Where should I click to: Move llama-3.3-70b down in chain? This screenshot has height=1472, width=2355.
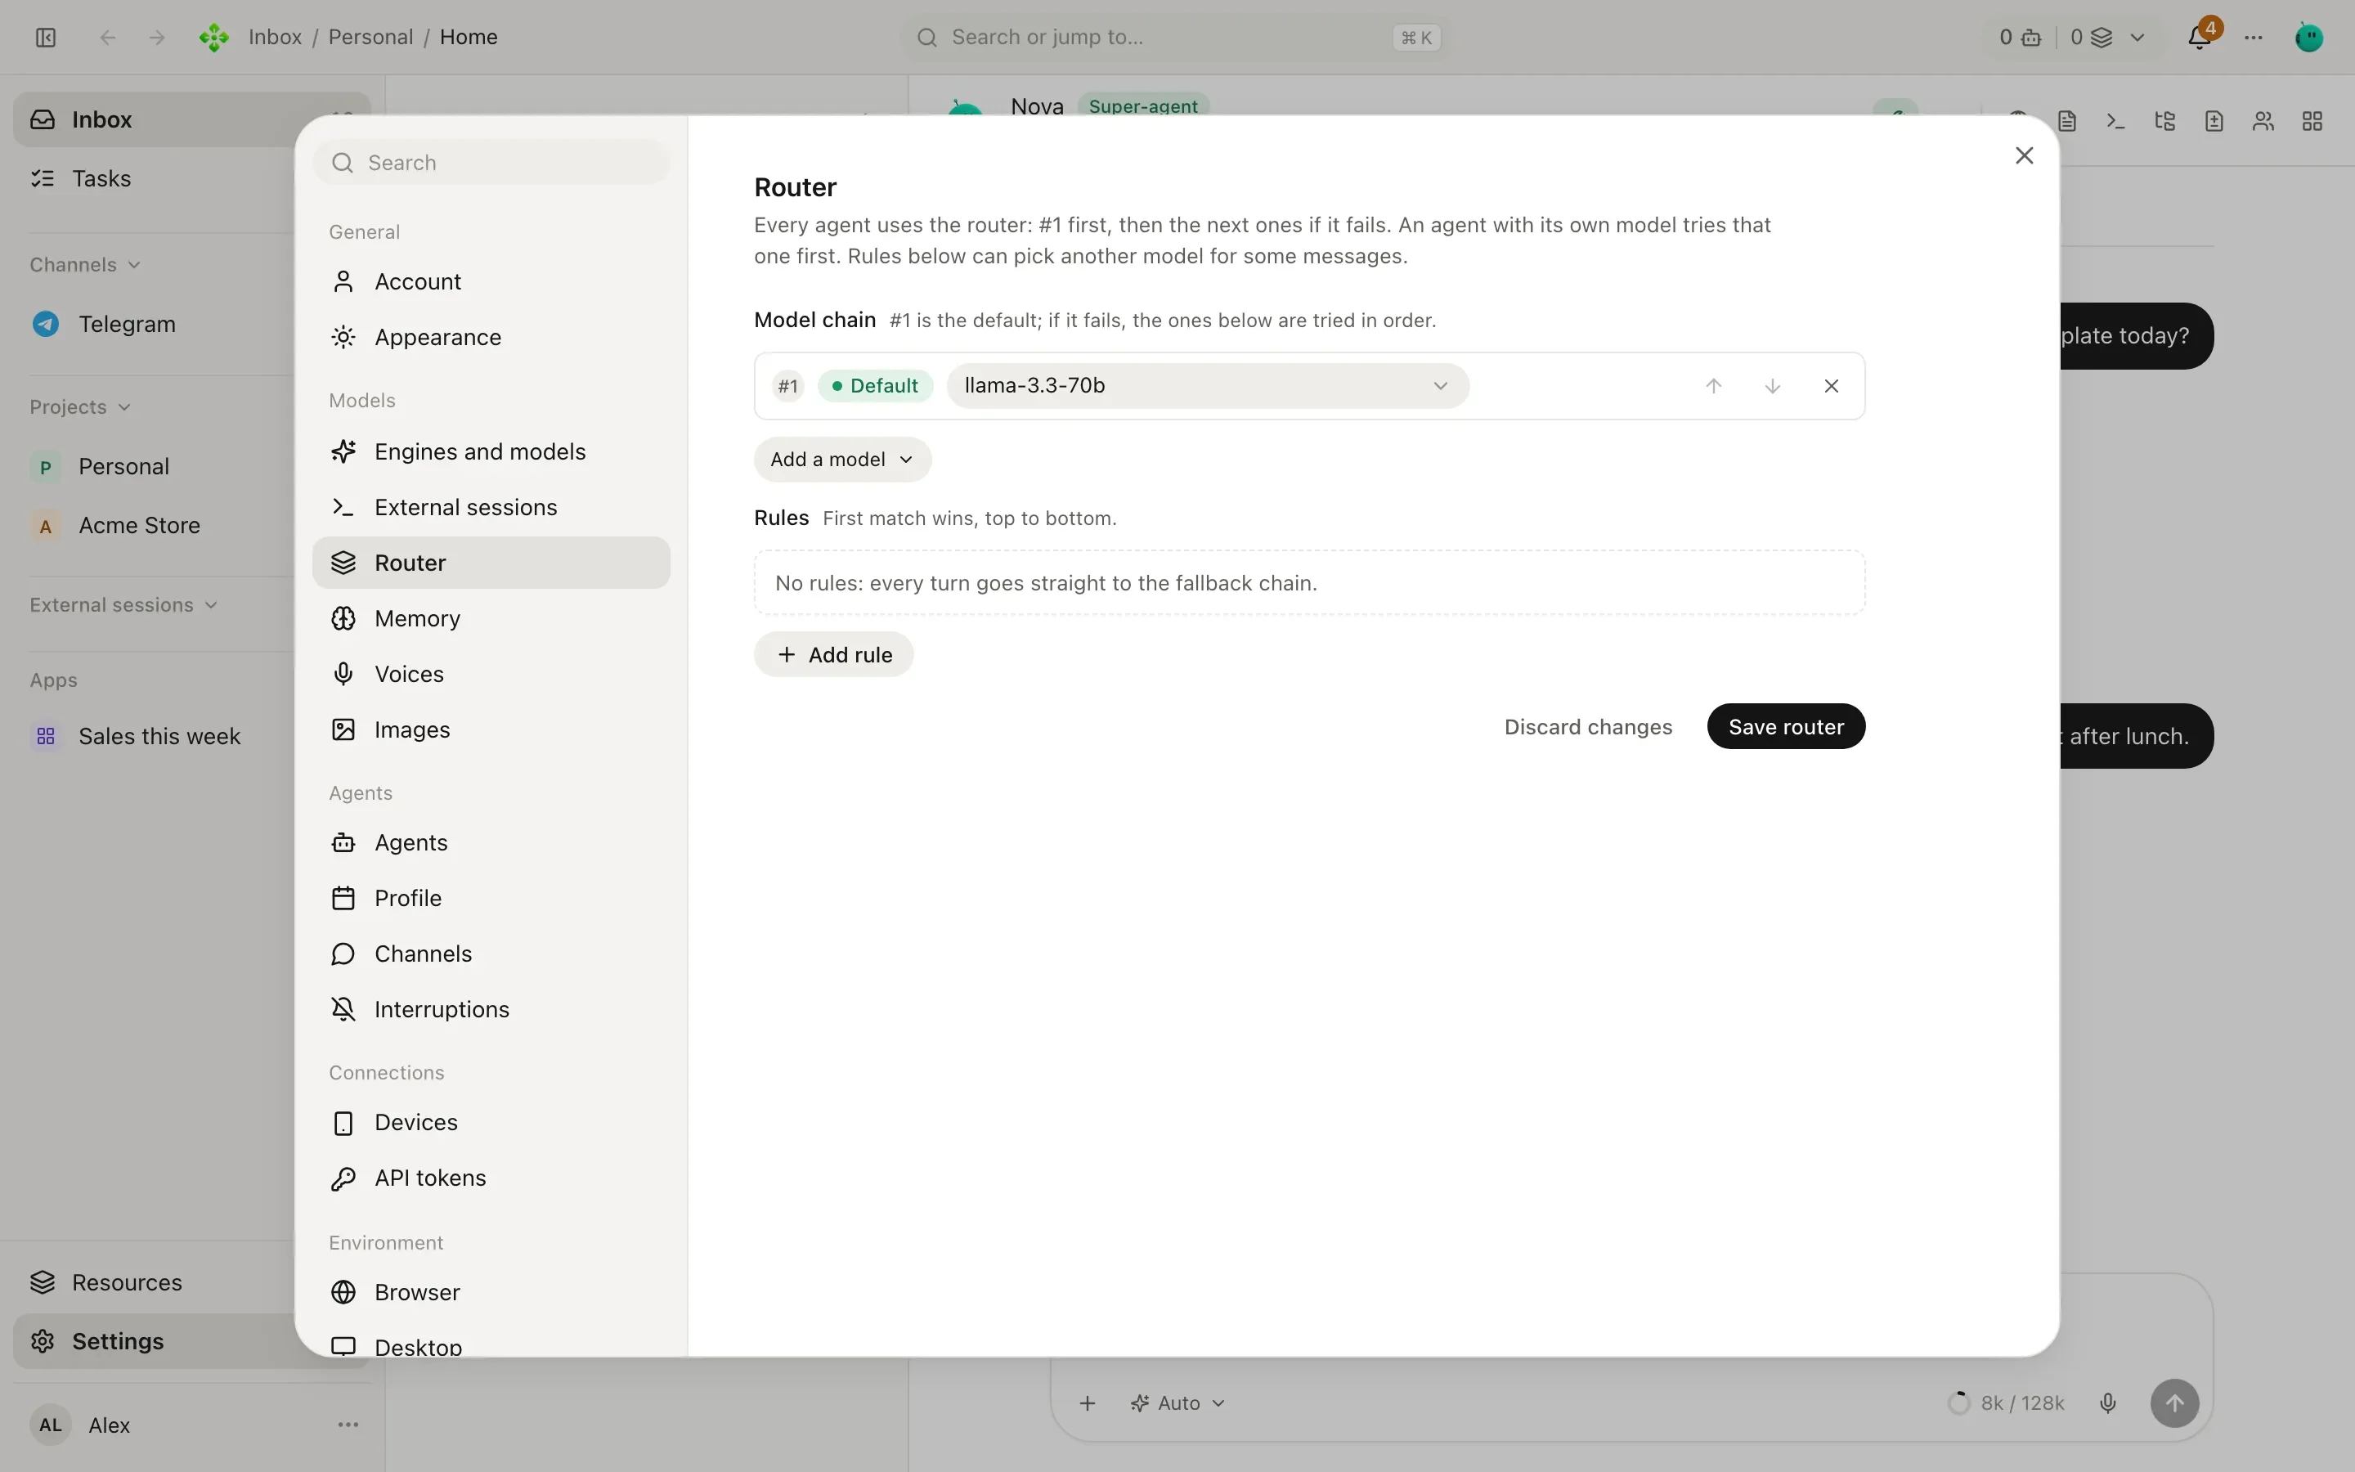tap(1772, 385)
